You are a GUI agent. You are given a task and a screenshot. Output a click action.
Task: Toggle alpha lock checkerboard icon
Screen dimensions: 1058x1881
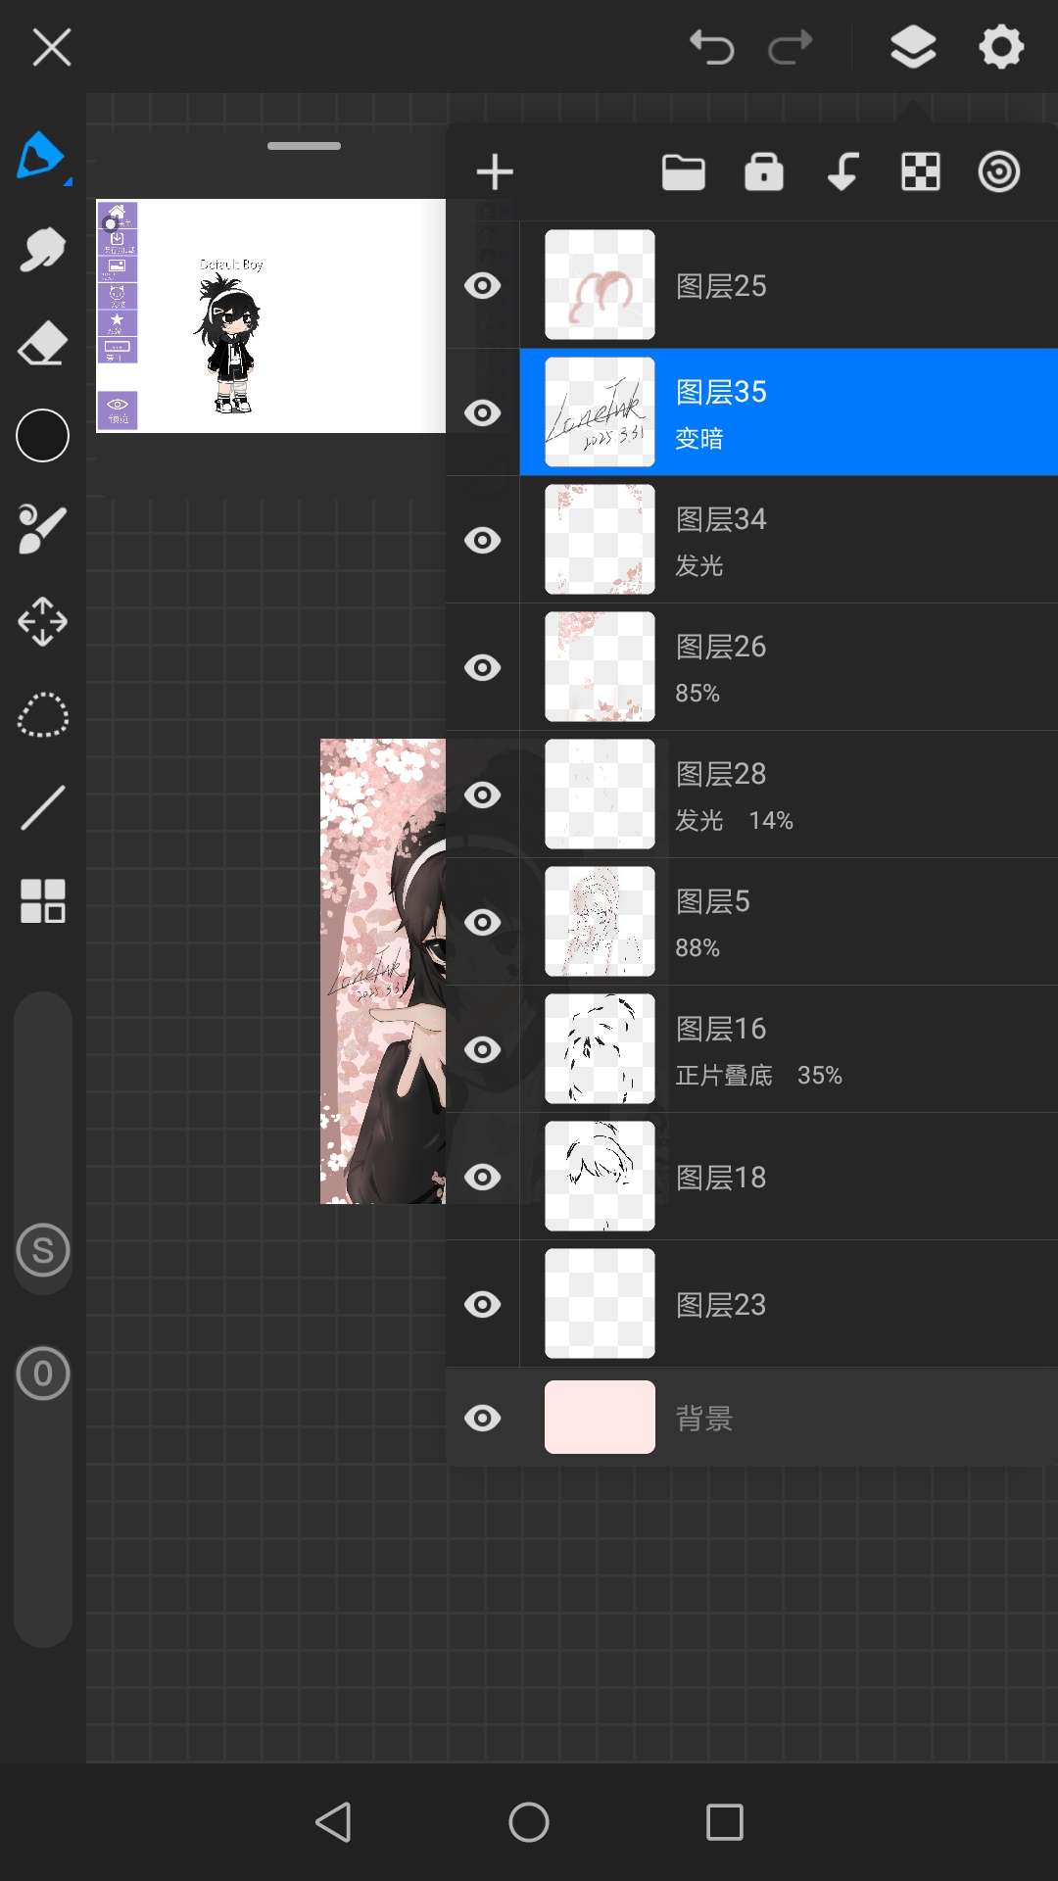click(x=920, y=172)
